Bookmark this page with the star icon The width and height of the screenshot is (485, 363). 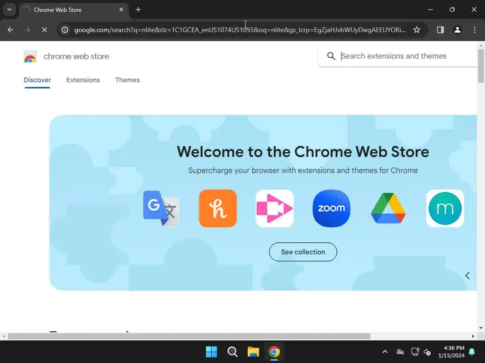417,30
